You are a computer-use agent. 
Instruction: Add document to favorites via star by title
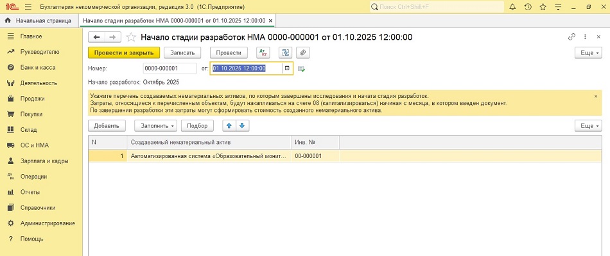tap(131, 37)
